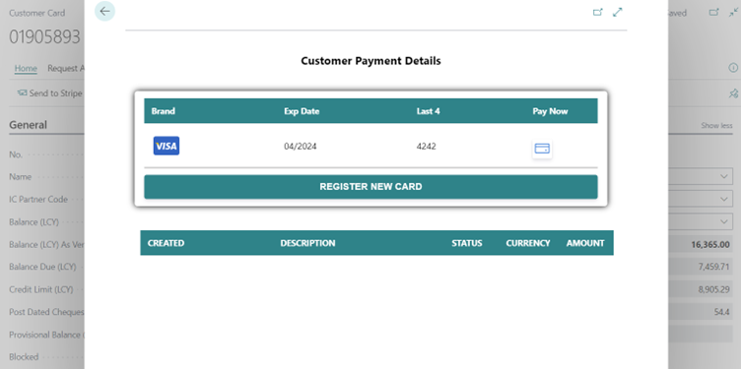Go back using the arrow button
The width and height of the screenshot is (741, 369).
click(104, 12)
